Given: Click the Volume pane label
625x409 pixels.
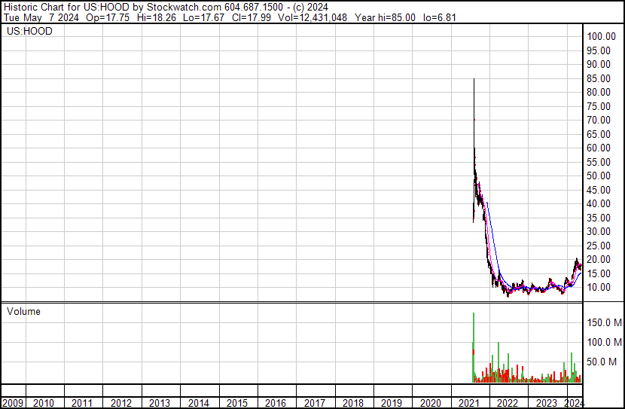Looking at the screenshot, I should point(23,312).
